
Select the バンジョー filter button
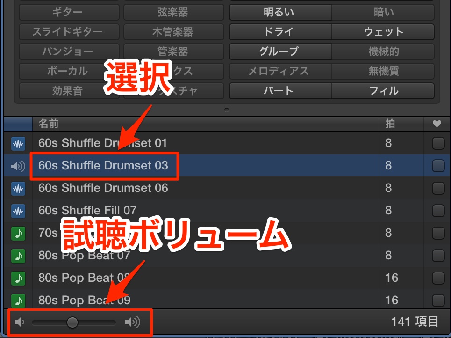pyautogui.click(x=69, y=51)
